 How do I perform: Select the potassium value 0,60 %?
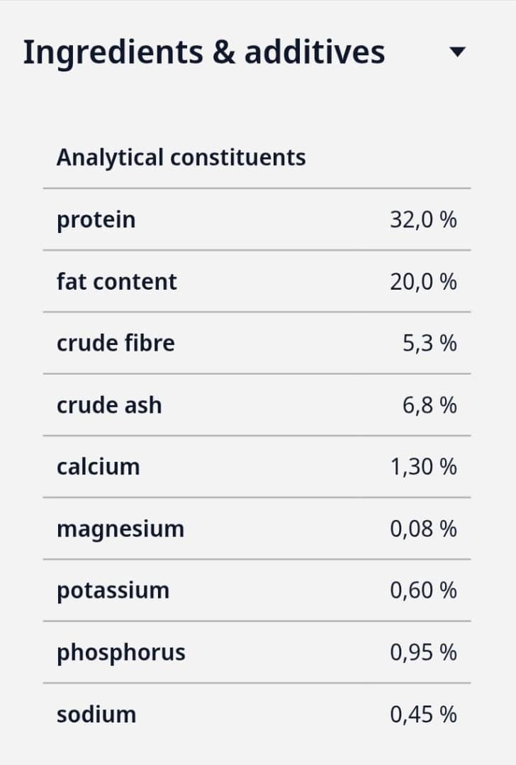coord(423,591)
